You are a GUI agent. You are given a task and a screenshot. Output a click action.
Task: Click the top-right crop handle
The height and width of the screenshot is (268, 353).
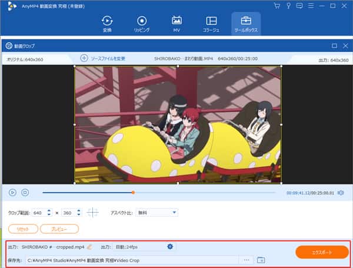click(281, 67)
